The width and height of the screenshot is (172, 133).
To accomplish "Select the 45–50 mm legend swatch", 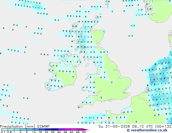I will point(80,129).
